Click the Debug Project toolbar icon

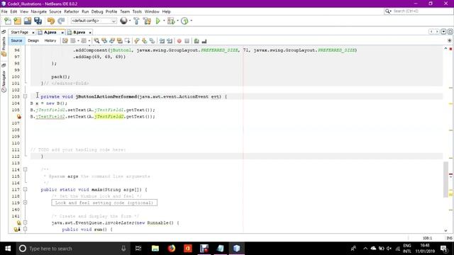[x=171, y=21]
